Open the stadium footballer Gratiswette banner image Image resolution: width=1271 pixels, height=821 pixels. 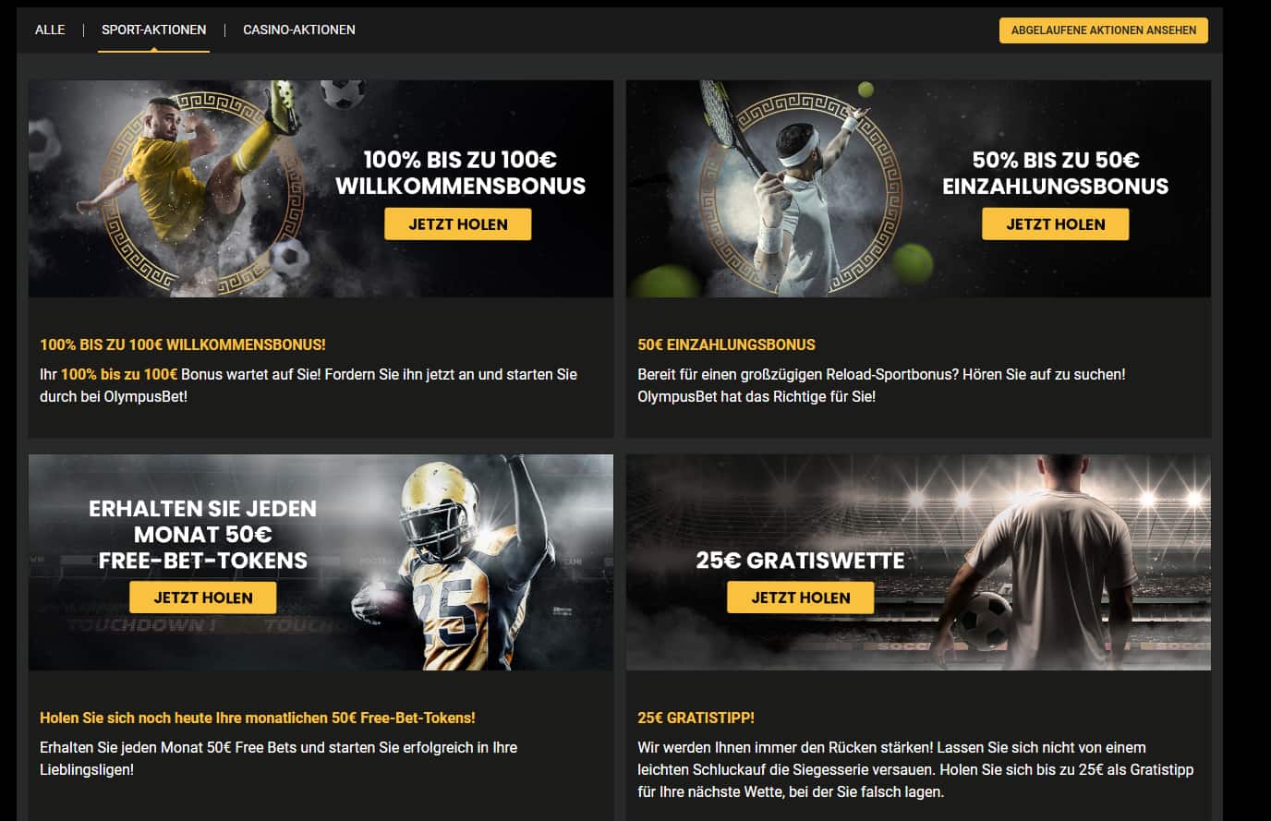click(918, 561)
